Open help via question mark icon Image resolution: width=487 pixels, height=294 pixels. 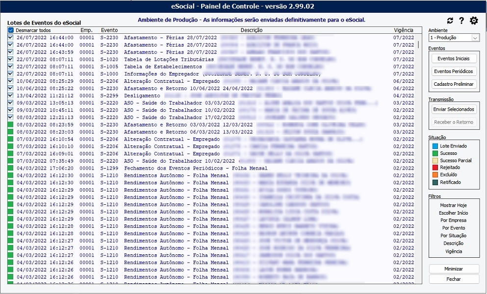(x=461, y=21)
